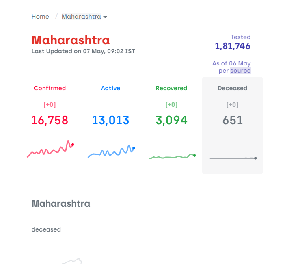Click the green endpoint dot on Recovered sparkline
The width and height of the screenshot is (285, 264).
(x=194, y=156)
